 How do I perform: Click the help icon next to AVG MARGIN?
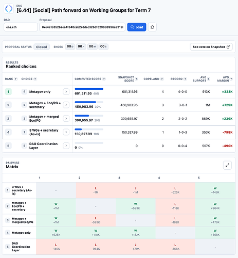(x=231, y=79)
